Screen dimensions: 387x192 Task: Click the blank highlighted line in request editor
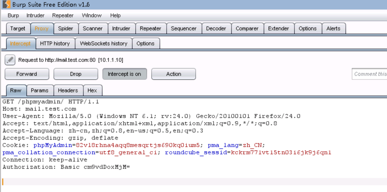point(195,182)
